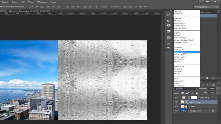Toggle Lock transparent pixels

[183, 93]
